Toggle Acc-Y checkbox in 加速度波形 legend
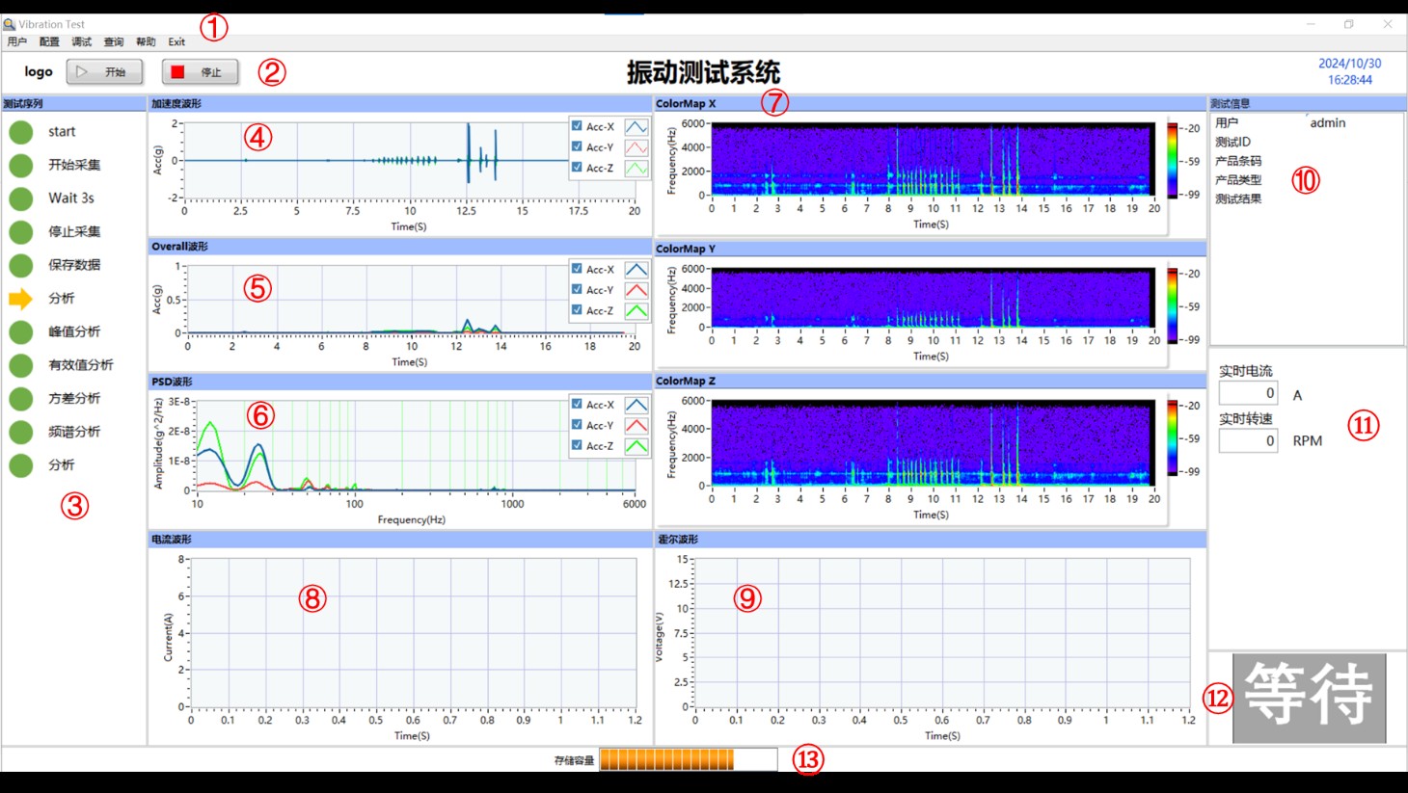 tap(577, 146)
